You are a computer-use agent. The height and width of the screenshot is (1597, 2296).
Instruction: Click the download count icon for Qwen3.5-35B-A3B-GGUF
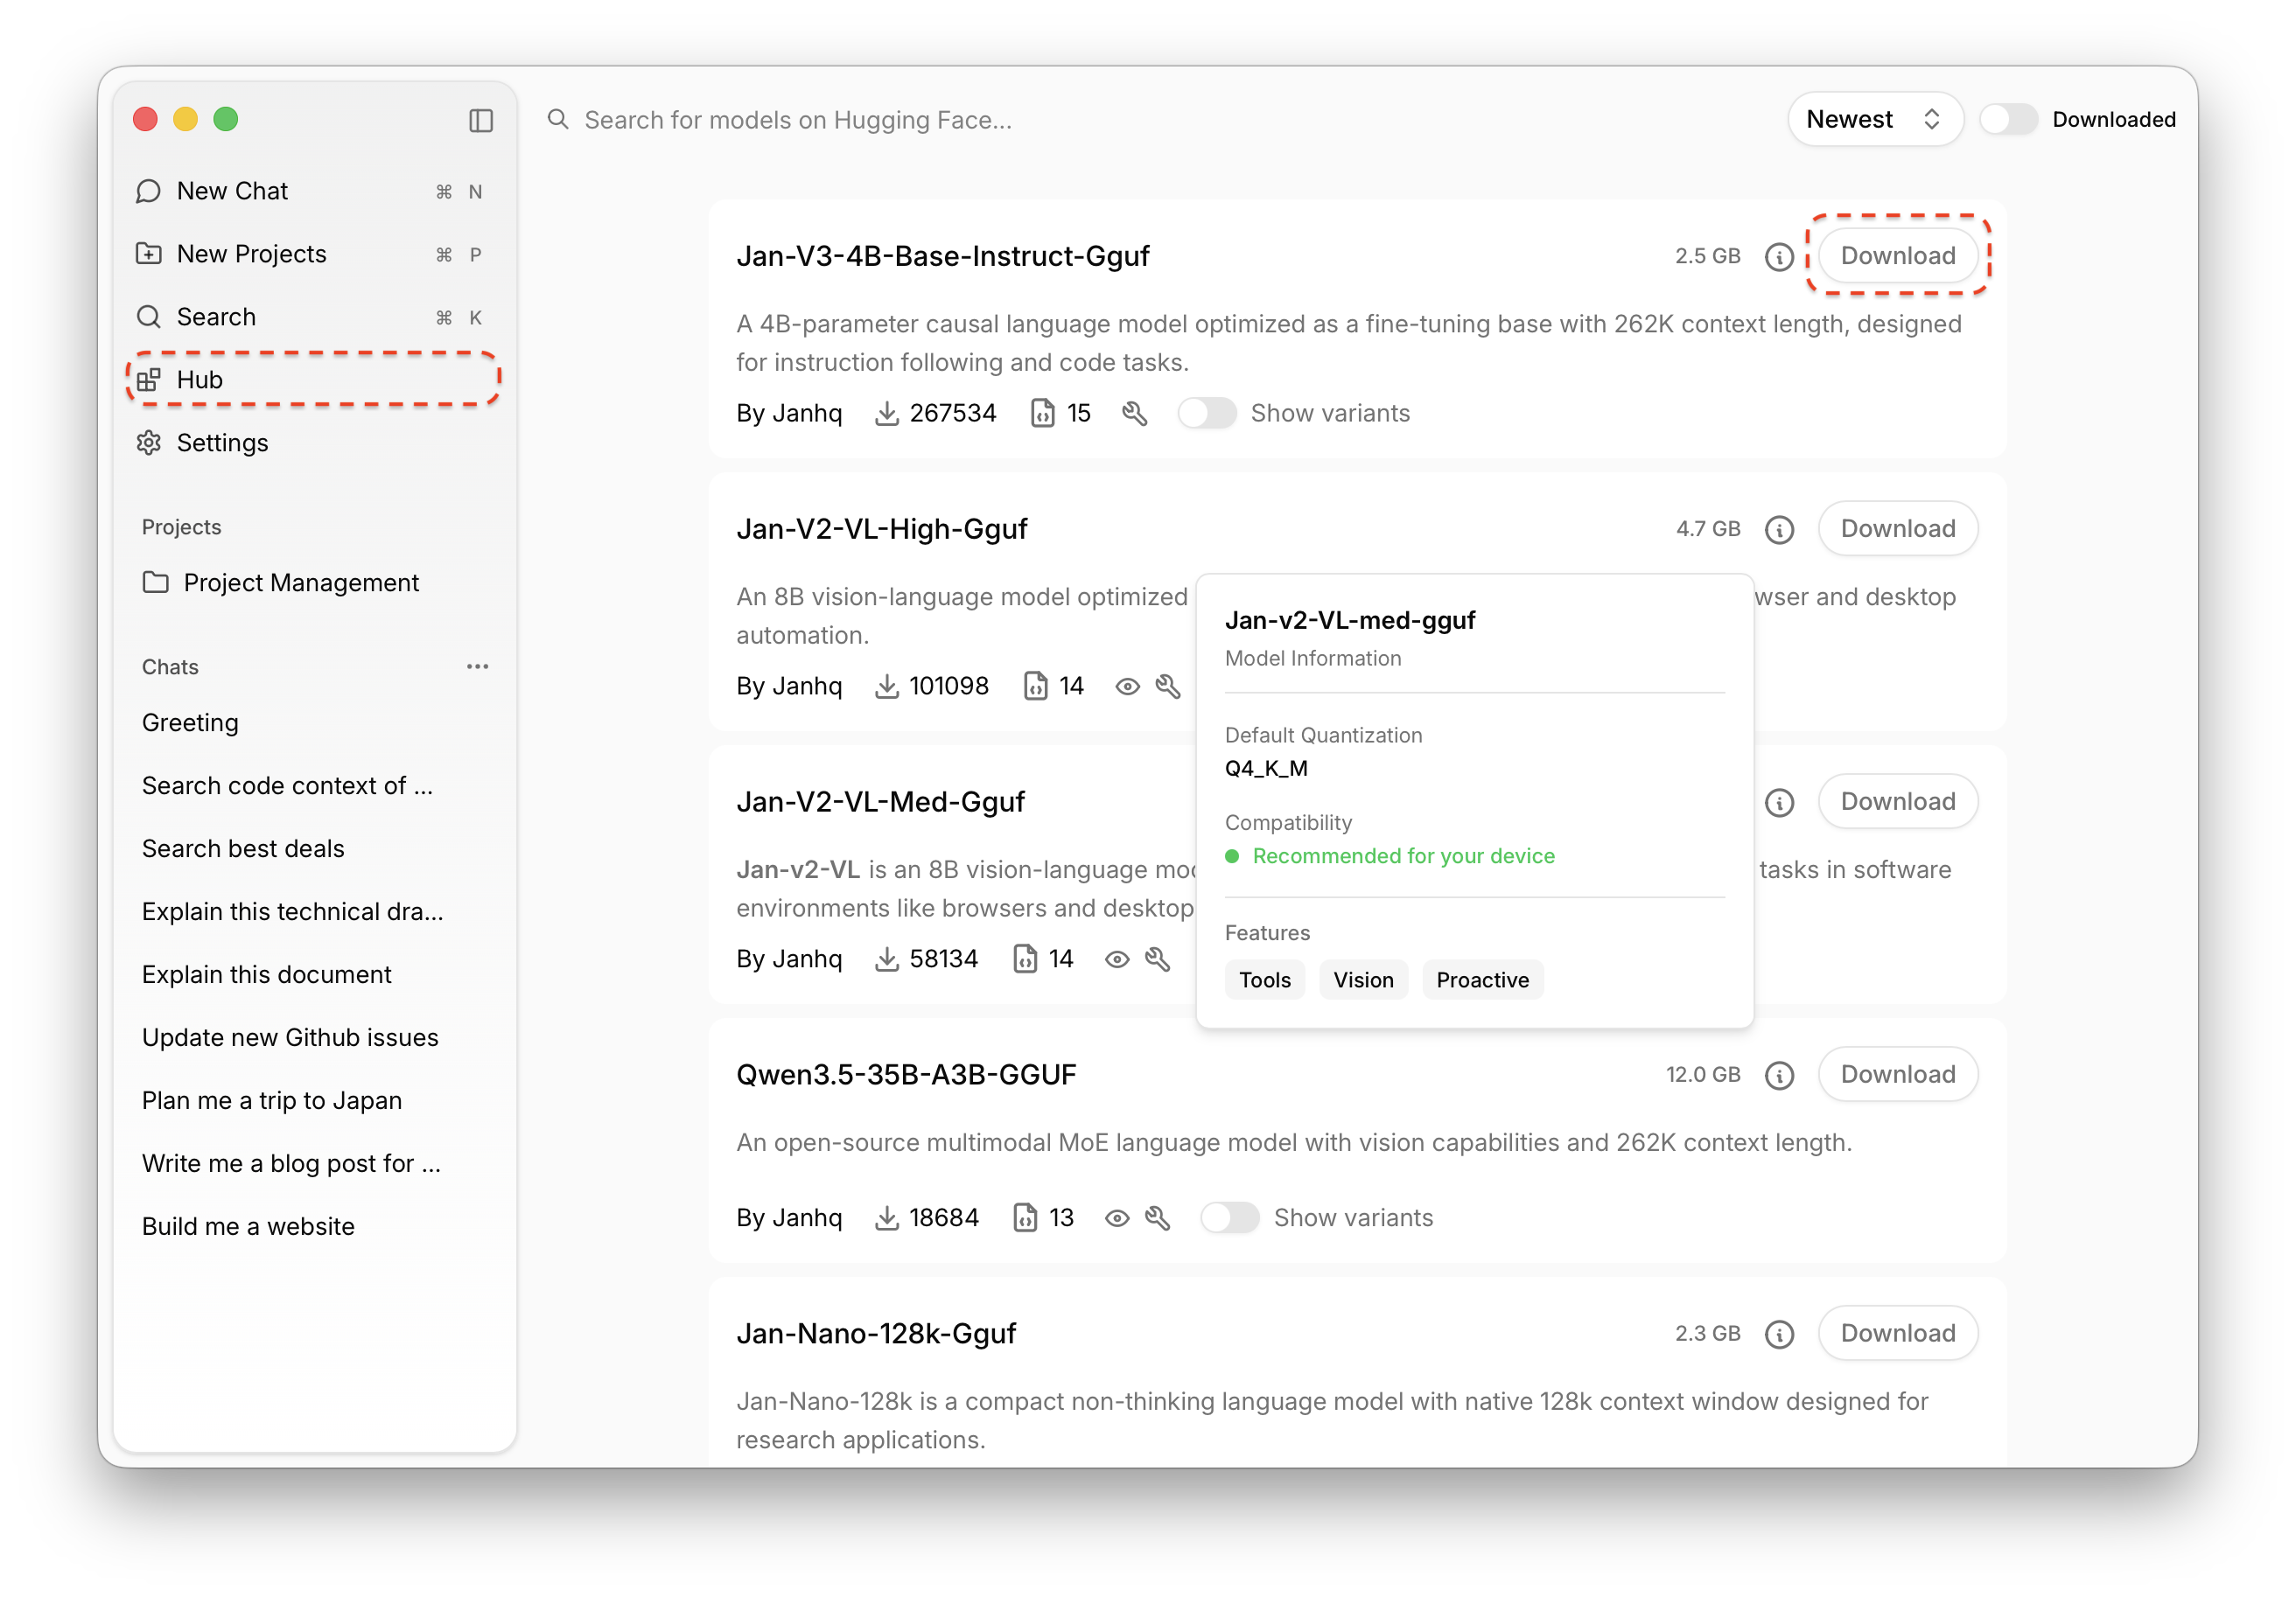point(886,1218)
